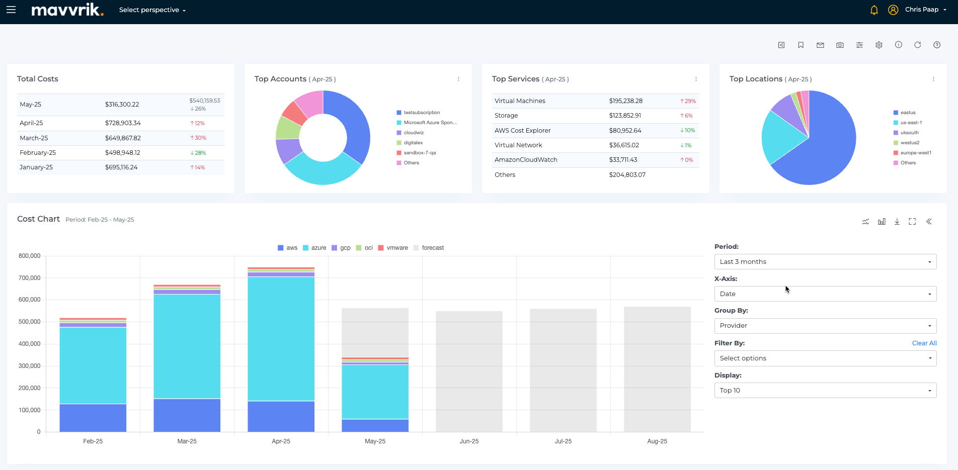Click the Clear All filter link
Viewport: 958px width, 470px height.
[x=924, y=343]
